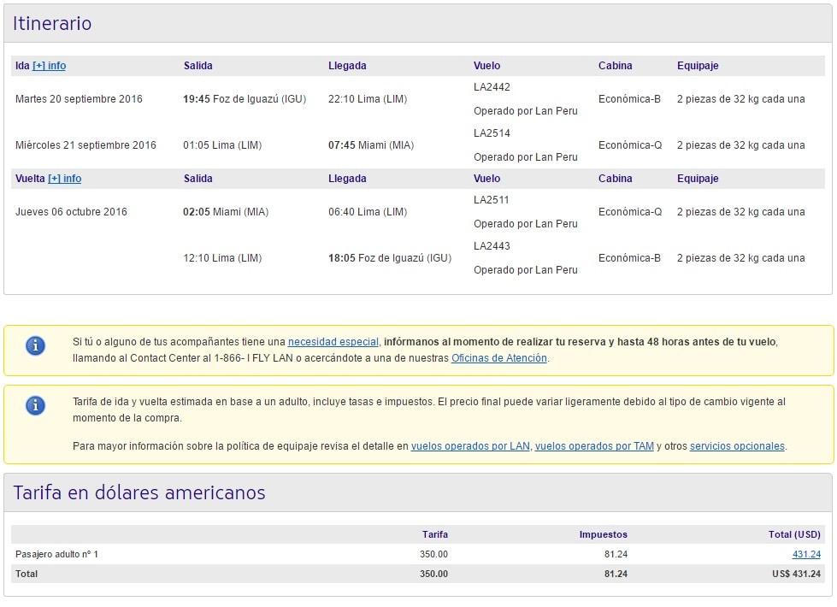Select flight number LA2442

pyautogui.click(x=492, y=87)
